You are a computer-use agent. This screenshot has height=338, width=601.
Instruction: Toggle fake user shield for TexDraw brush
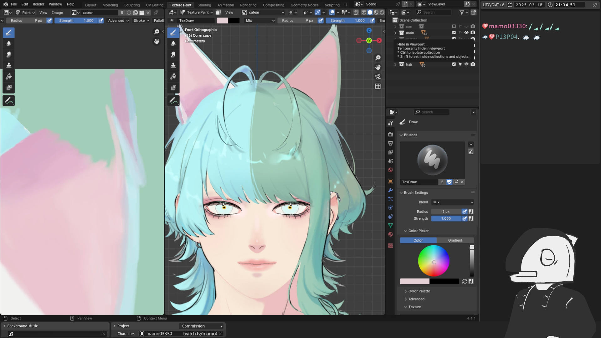[449, 182]
